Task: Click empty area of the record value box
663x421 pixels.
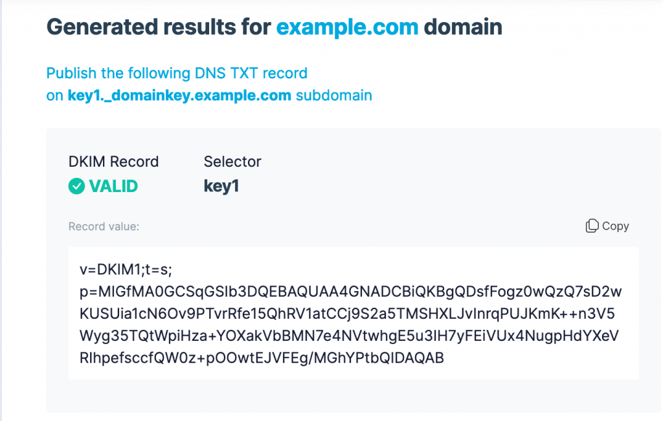Action: pyautogui.click(x=541, y=363)
